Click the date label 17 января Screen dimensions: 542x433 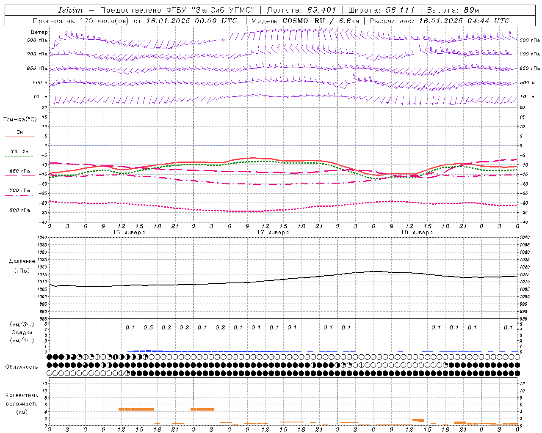click(273, 233)
